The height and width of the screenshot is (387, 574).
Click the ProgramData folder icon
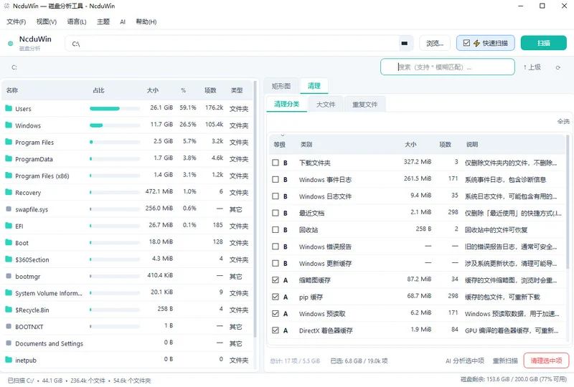[x=9, y=159]
